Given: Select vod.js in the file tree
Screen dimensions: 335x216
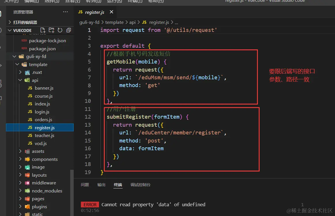Looking at the screenshot, I should pyautogui.click(x=40, y=143).
